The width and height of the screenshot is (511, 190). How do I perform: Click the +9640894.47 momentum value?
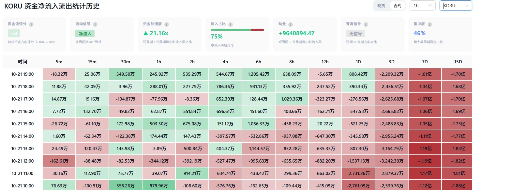296,33
